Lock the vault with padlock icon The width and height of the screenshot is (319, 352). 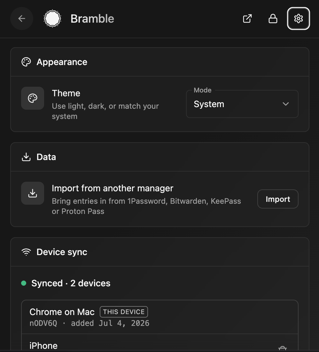[273, 18]
